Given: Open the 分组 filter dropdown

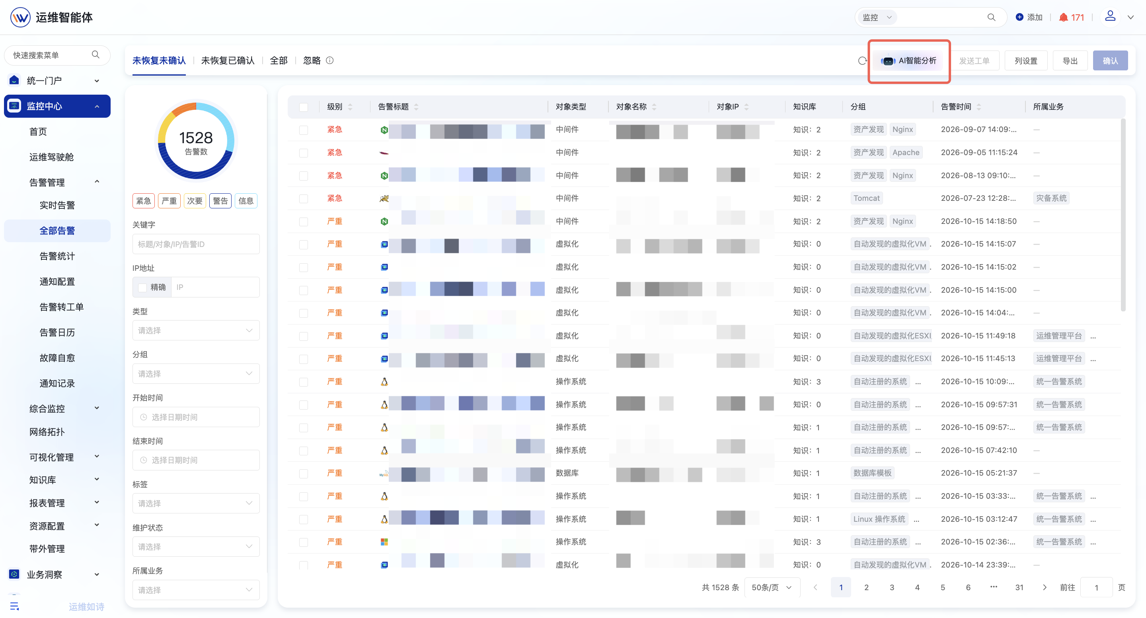Looking at the screenshot, I should tap(196, 373).
